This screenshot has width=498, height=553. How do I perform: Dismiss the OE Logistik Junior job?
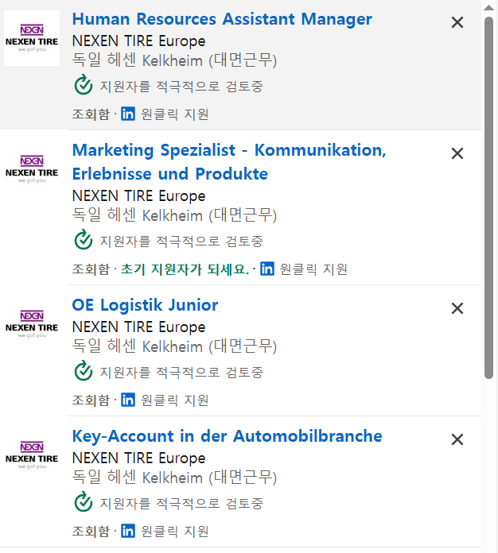point(457,308)
